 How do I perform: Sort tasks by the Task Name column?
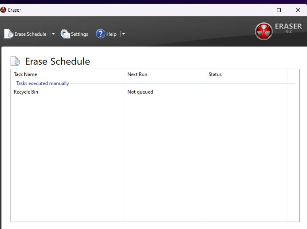[x=25, y=74]
